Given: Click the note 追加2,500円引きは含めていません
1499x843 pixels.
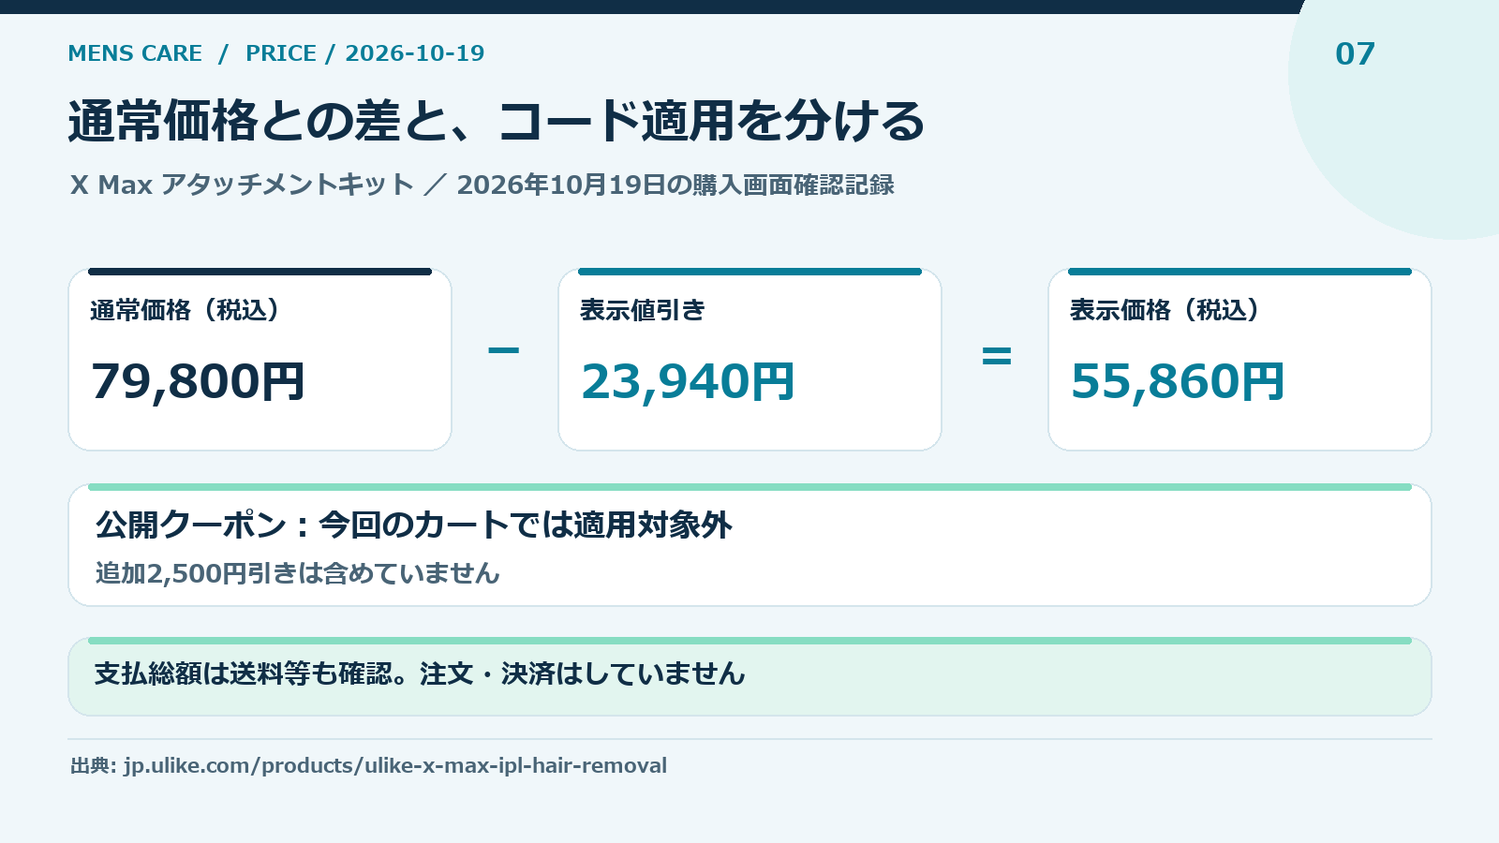Looking at the screenshot, I should coord(298,573).
